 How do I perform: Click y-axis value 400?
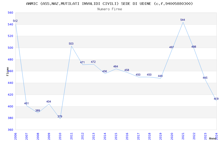click(11, 106)
